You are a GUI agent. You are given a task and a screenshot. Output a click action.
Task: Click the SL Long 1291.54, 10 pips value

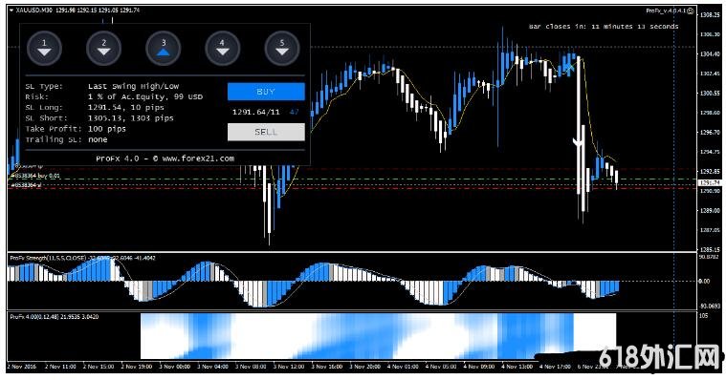coord(126,107)
